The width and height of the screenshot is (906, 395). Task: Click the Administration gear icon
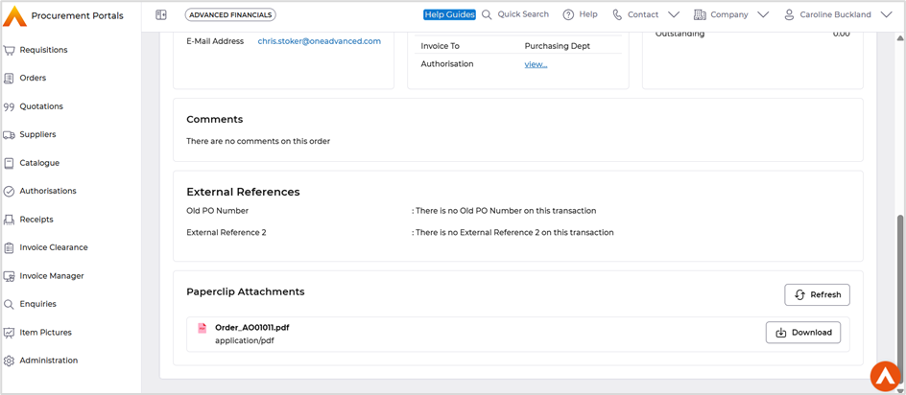[x=9, y=360]
